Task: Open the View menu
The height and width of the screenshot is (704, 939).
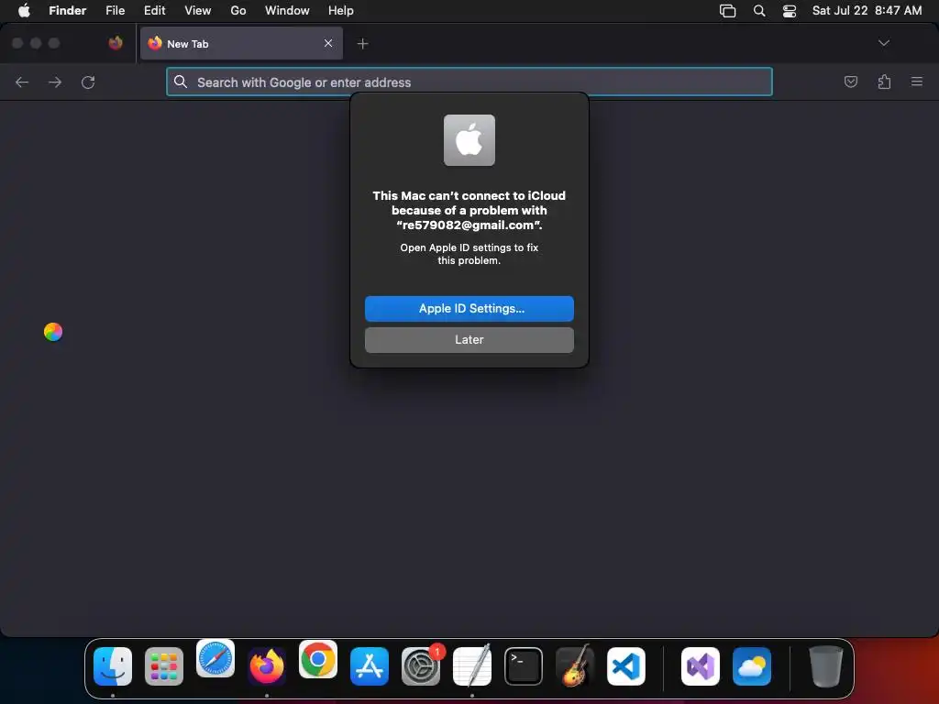Action: (x=198, y=10)
